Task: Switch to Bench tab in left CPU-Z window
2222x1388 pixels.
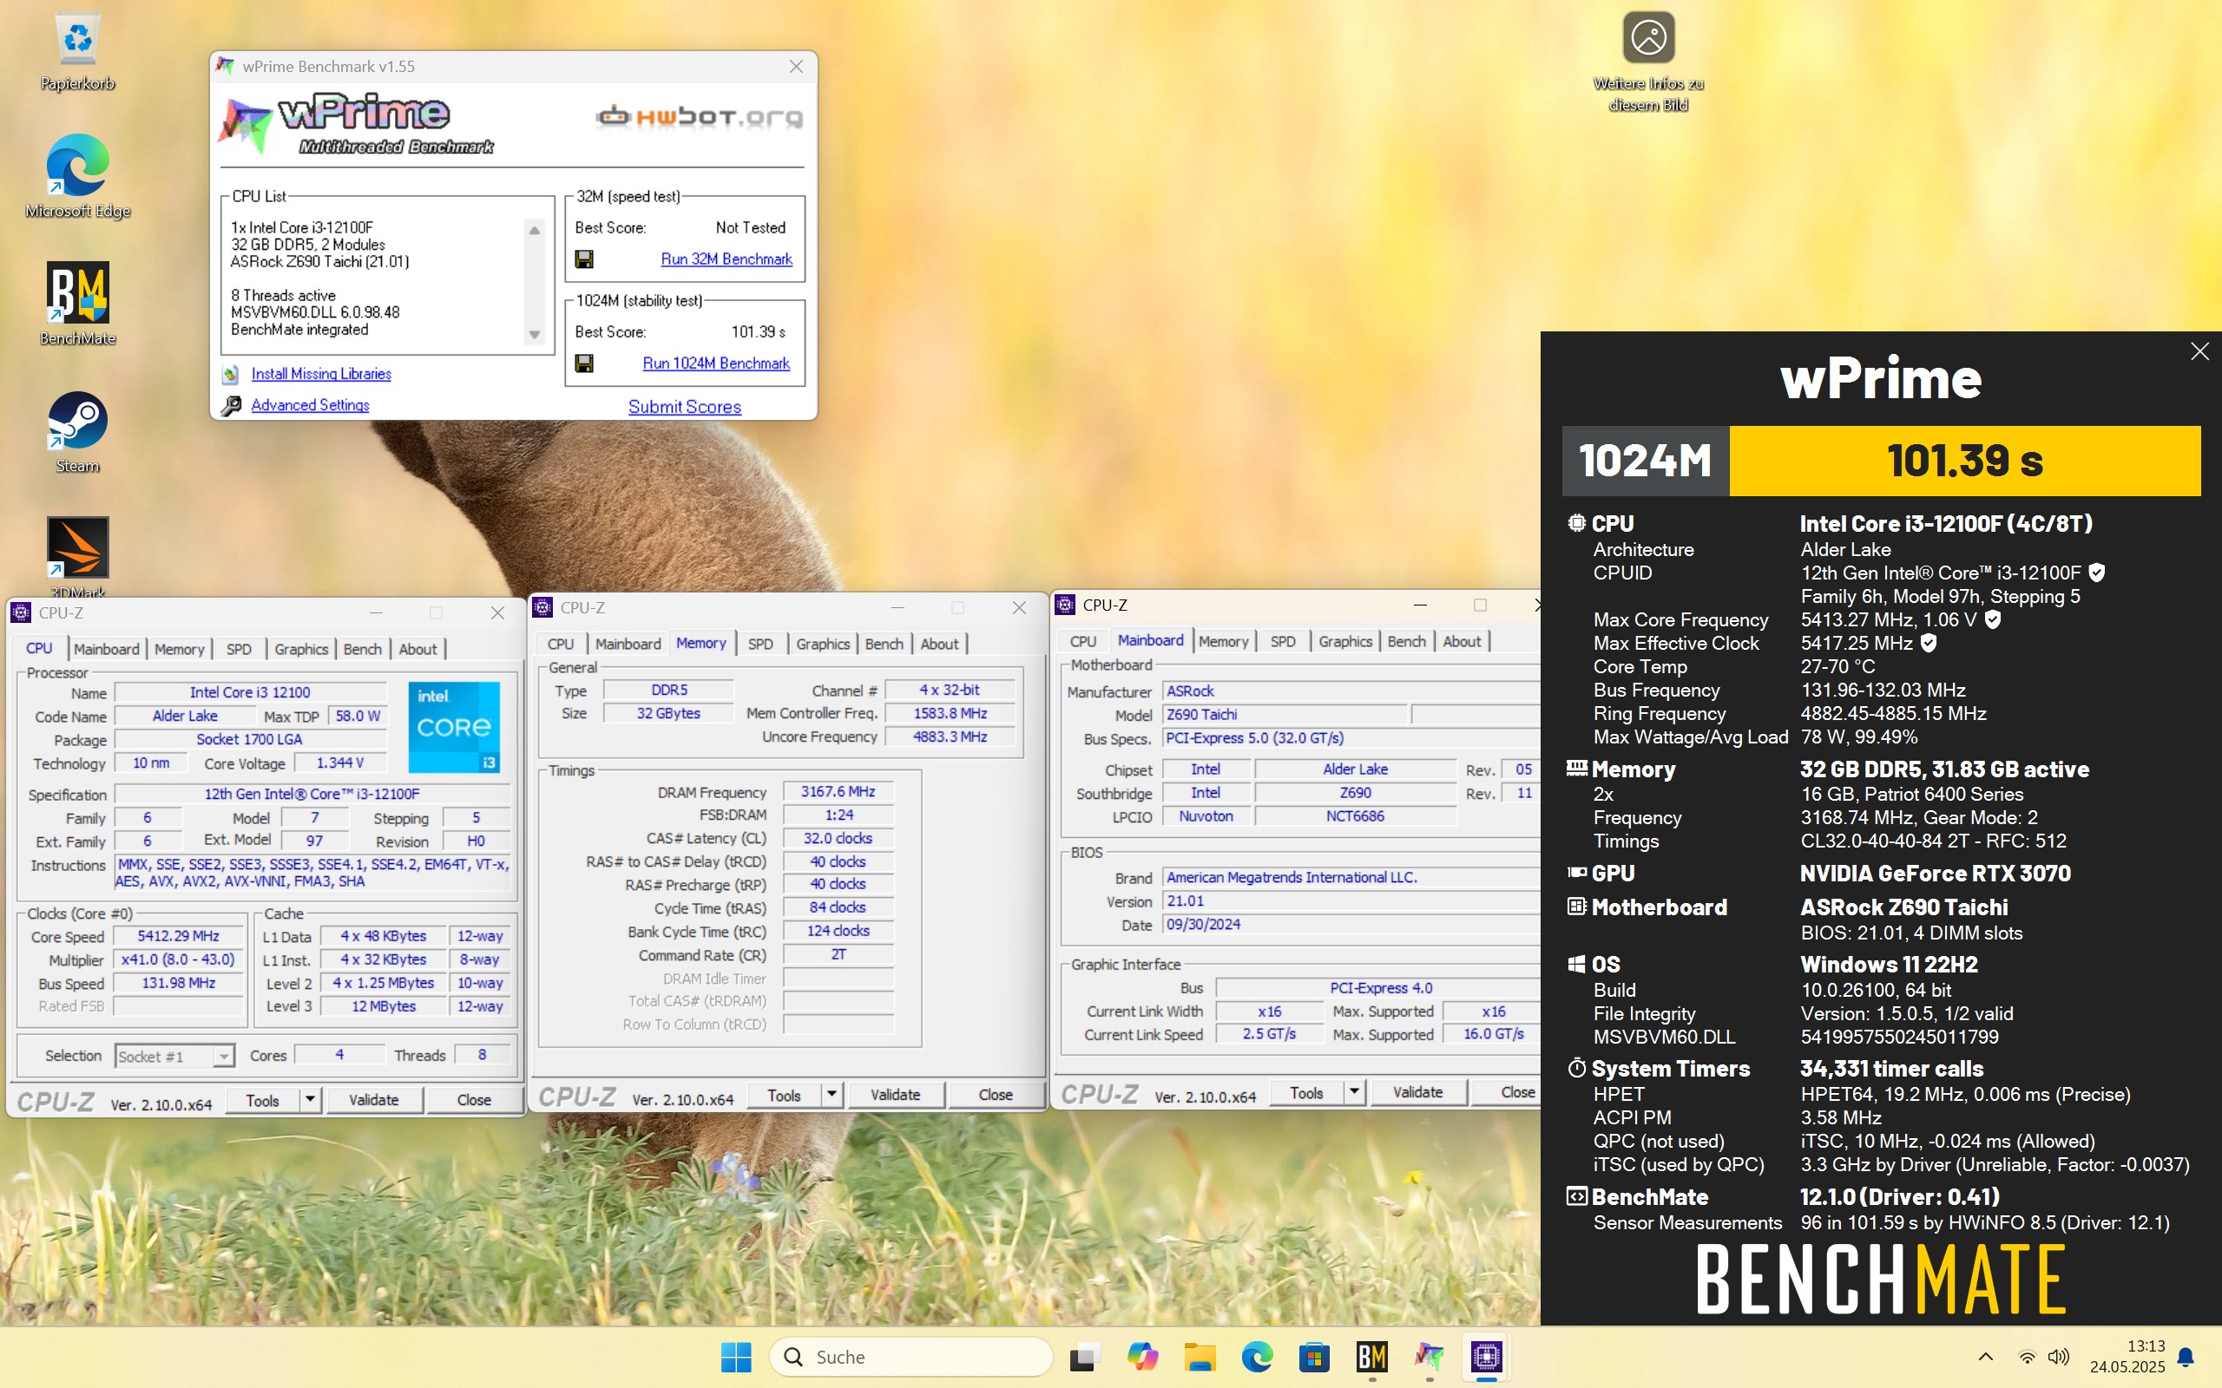Action: pos(363,649)
